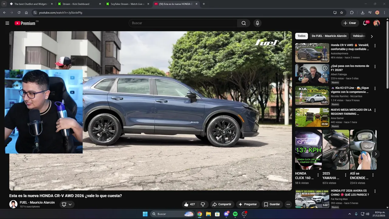Click the search magnifier button
Viewport: 389px width, 219px height.
click(x=244, y=23)
